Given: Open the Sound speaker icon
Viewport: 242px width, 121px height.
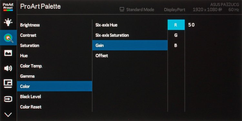Looking at the screenshot, I should tap(8, 68).
